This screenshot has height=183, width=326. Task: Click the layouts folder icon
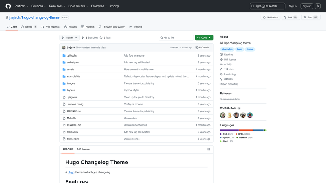coord(64,90)
